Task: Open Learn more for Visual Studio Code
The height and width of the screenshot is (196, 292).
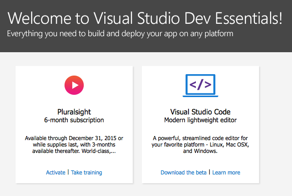Action: coord(226,173)
